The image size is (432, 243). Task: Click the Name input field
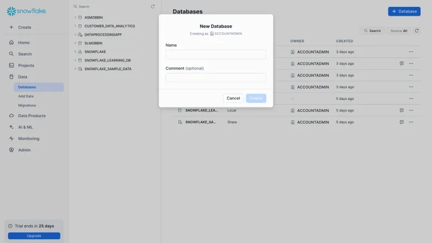click(215, 55)
